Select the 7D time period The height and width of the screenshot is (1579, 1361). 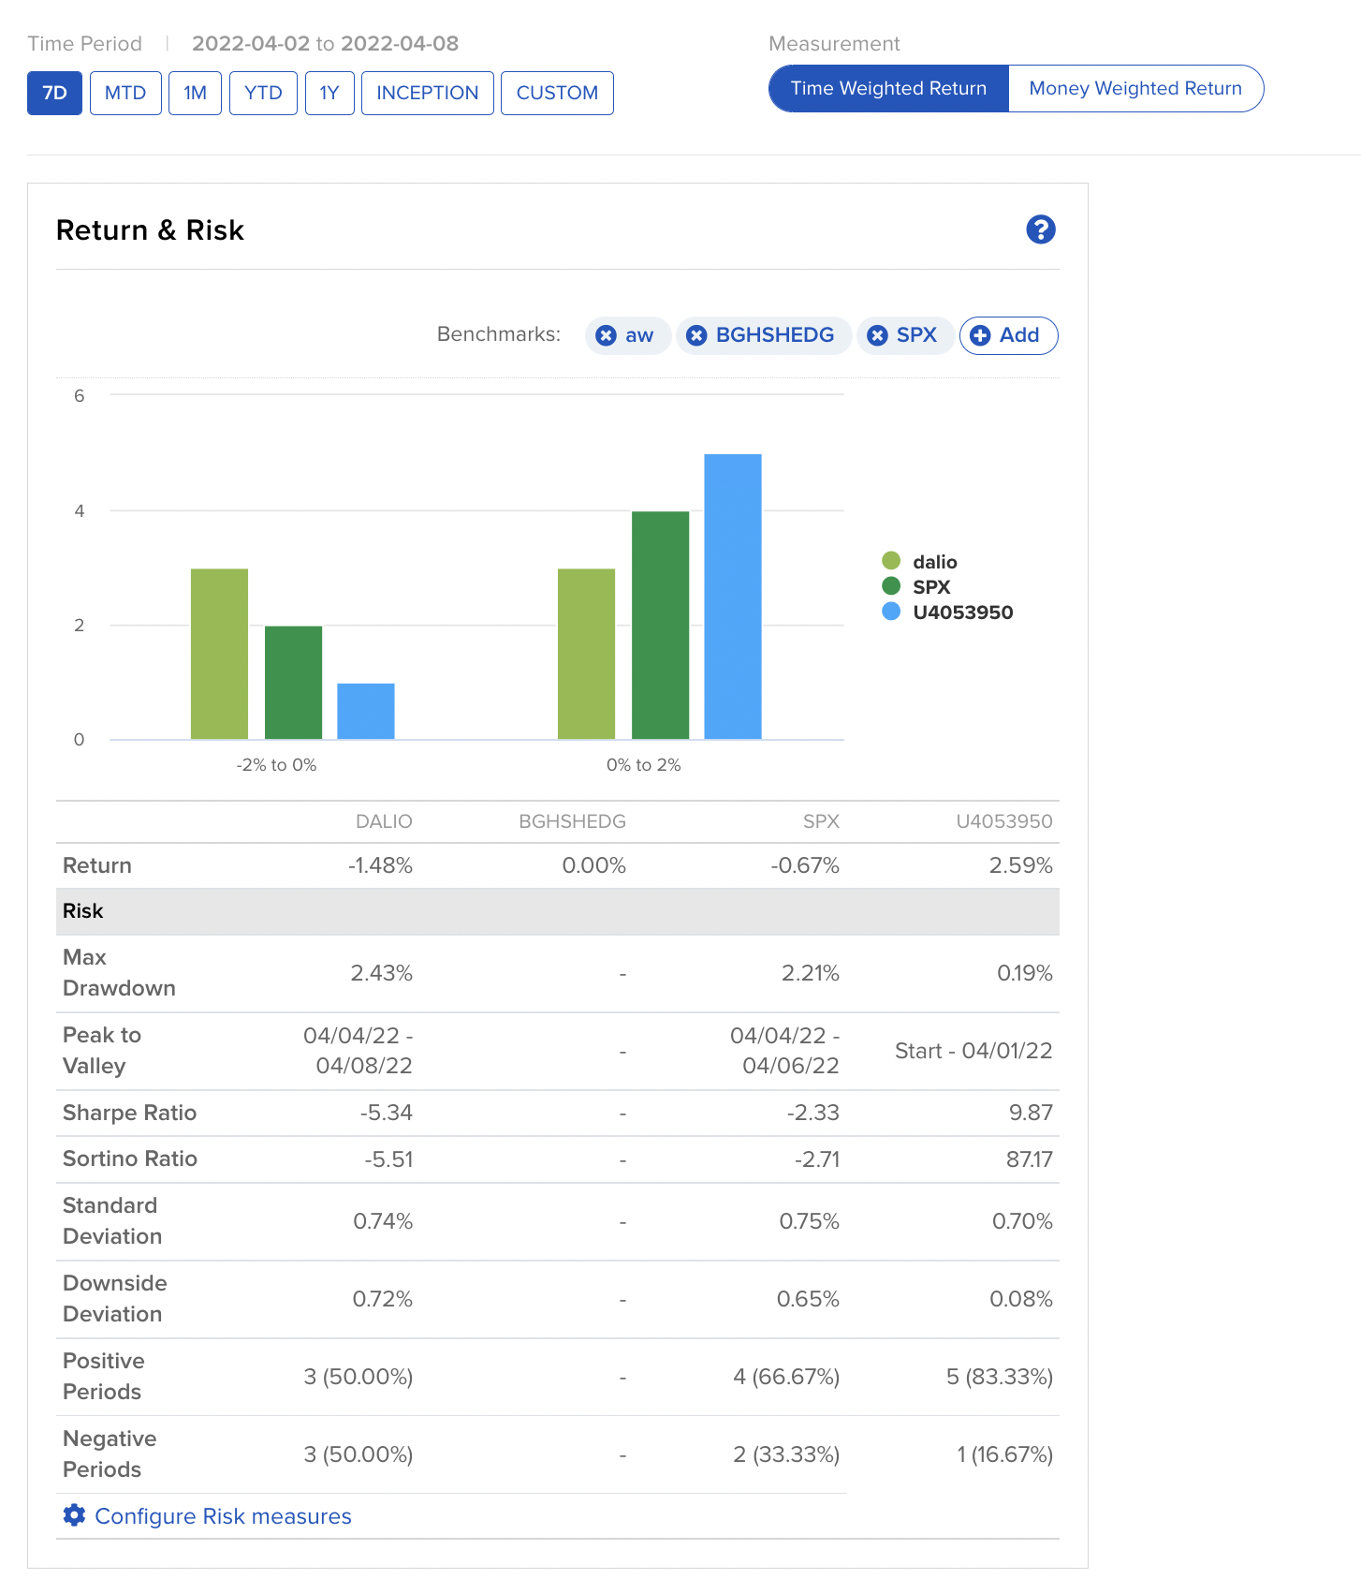point(54,94)
